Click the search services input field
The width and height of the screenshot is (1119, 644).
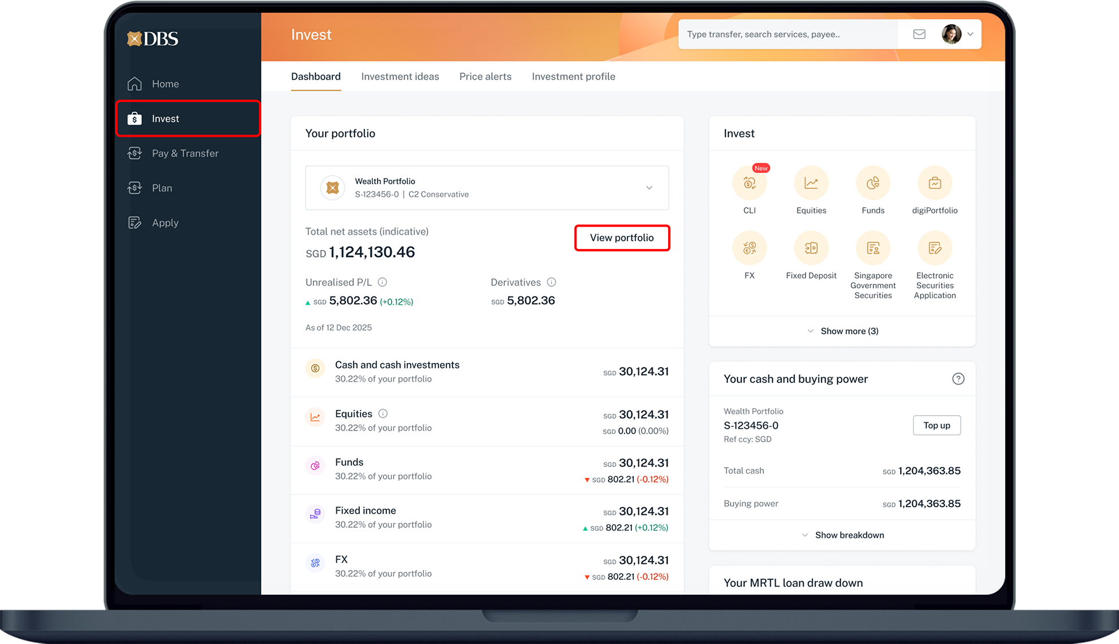click(788, 34)
